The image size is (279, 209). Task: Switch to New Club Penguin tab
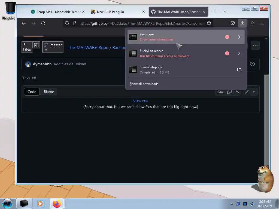pos(118,12)
